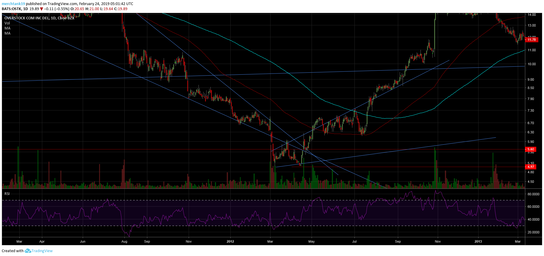Click the RSI pane label
544x256 pixels.
(7, 194)
